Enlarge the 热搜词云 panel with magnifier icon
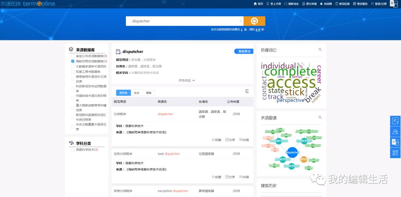401x197 pixels. coord(320,50)
